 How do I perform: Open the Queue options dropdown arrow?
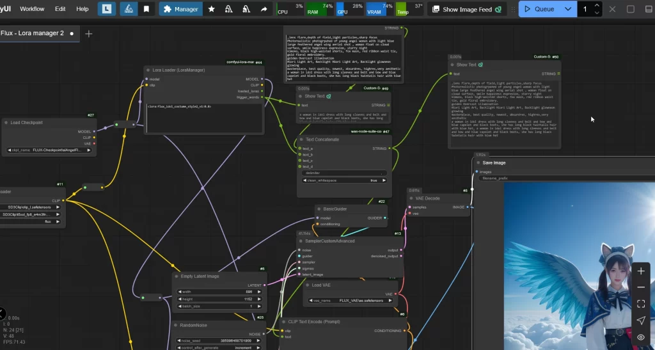click(567, 9)
